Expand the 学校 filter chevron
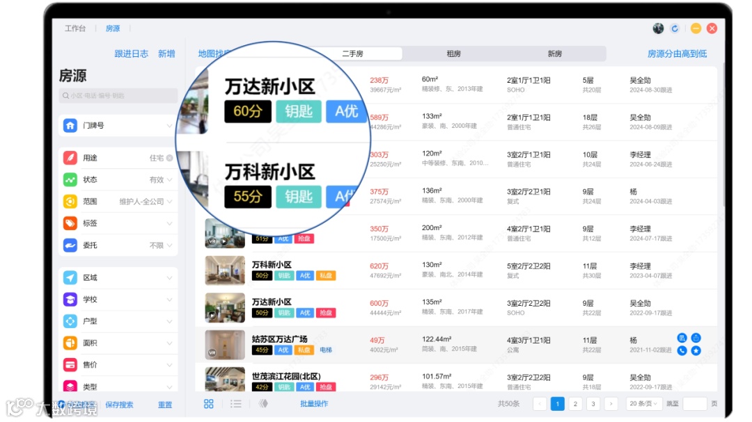Screen dimensions: 752x422 coord(169,300)
